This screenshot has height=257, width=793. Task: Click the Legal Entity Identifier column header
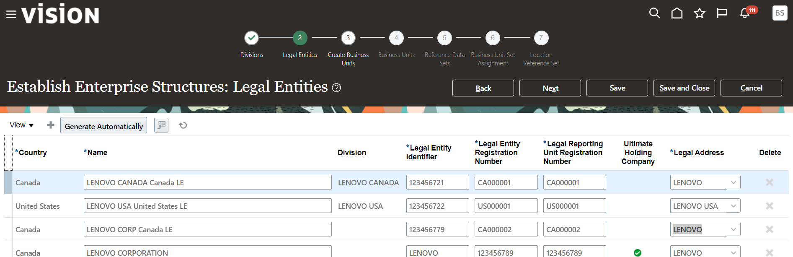click(x=429, y=152)
